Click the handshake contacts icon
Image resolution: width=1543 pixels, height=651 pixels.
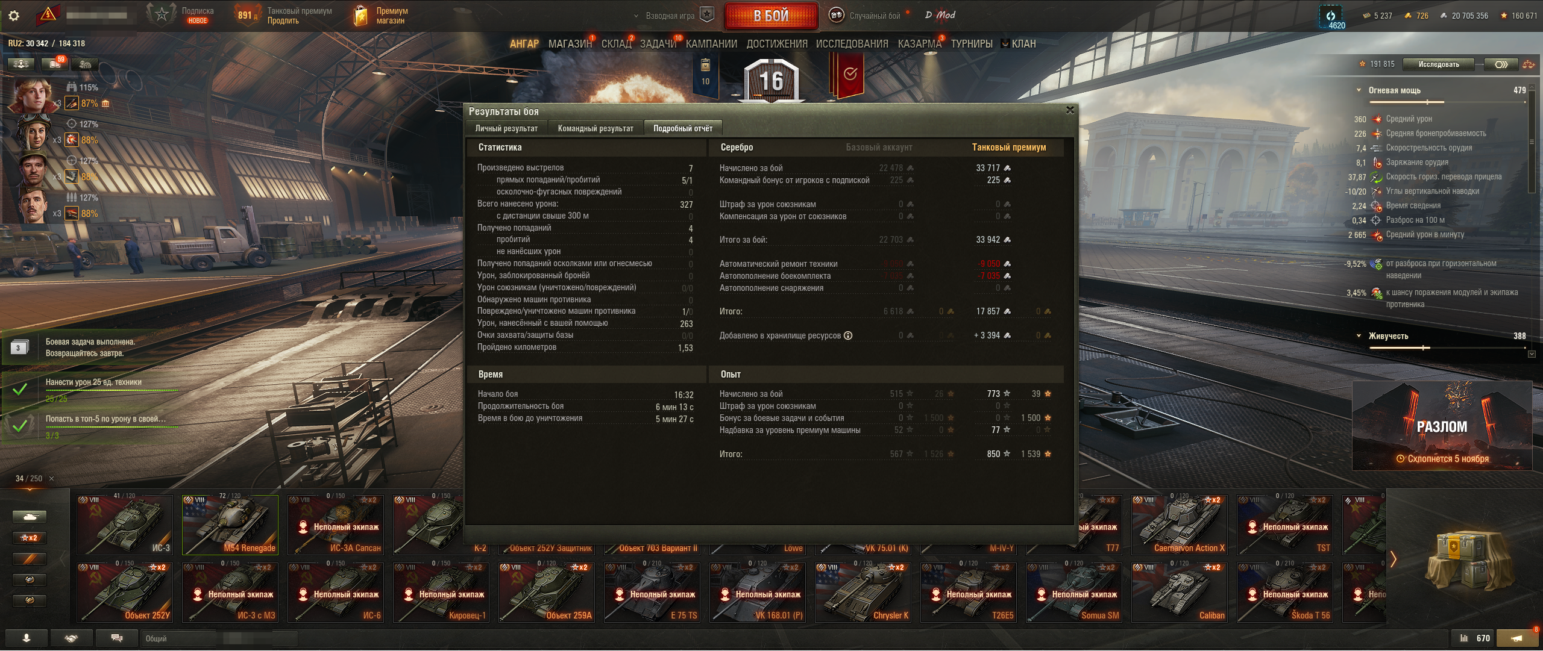[x=71, y=638]
